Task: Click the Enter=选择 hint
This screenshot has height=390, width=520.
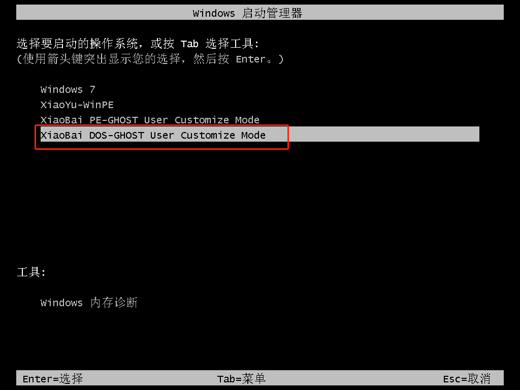Action: (x=53, y=378)
